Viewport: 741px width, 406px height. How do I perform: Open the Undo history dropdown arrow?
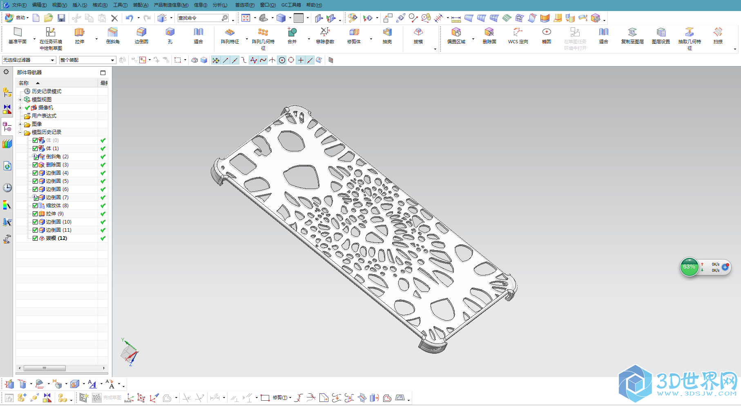pos(138,18)
